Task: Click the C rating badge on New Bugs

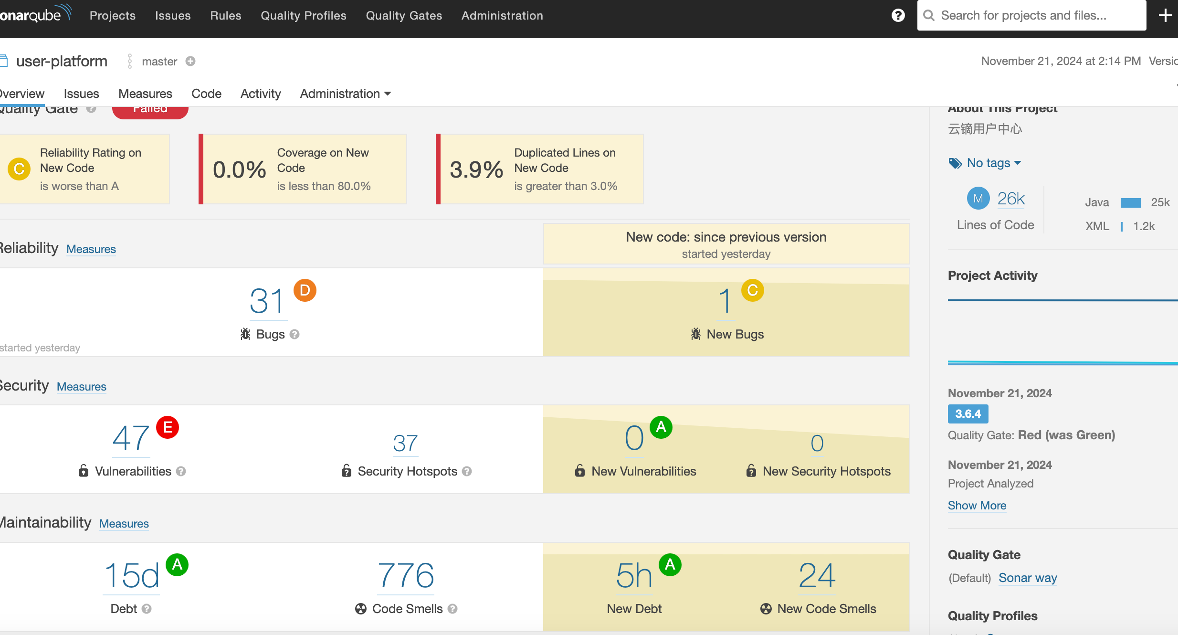Action: [753, 290]
